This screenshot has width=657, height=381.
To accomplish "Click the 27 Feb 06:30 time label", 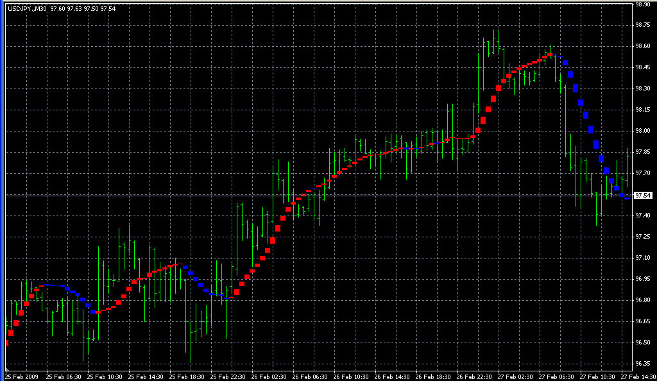I will coord(556,377).
